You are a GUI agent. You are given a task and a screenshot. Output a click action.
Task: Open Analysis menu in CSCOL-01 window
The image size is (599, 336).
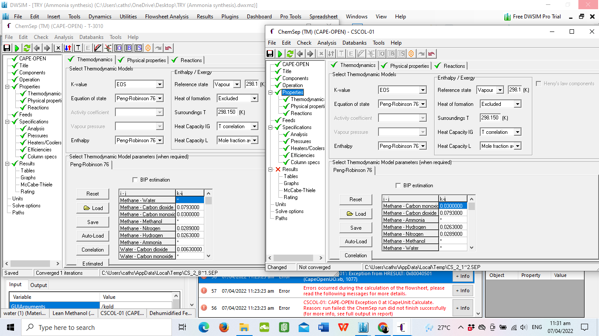click(327, 43)
